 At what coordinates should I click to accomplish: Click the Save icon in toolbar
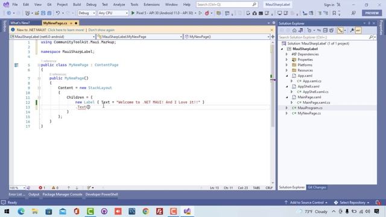coord(43,13)
